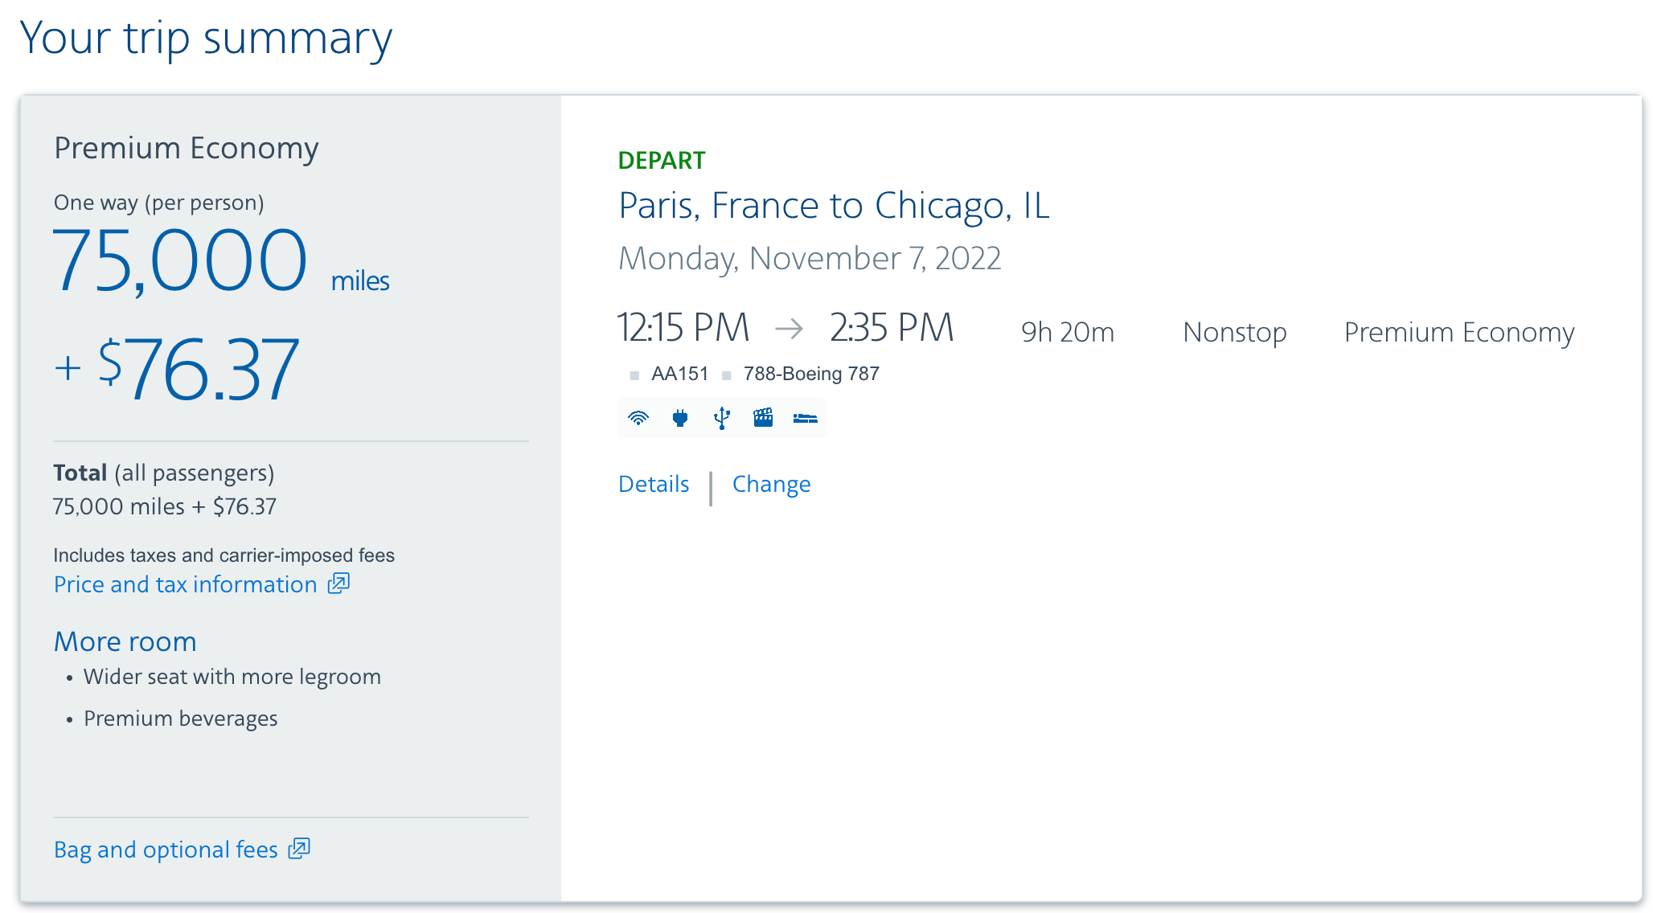
Task: Click the in-flight entertainment clapperboard icon
Action: pyautogui.click(x=763, y=418)
